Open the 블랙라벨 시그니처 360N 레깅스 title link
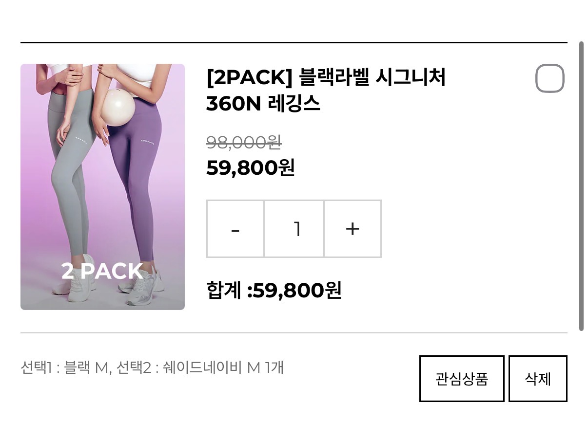The width and height of the screenshot is (588, 421). 326,90
